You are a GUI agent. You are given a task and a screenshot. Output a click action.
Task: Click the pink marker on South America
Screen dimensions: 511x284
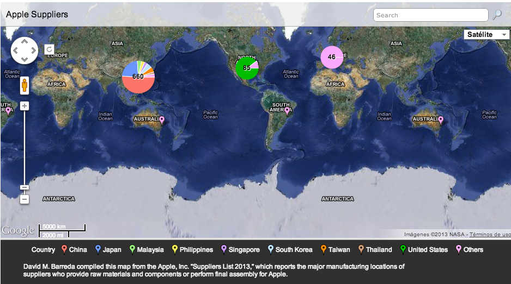pos(287,111)
